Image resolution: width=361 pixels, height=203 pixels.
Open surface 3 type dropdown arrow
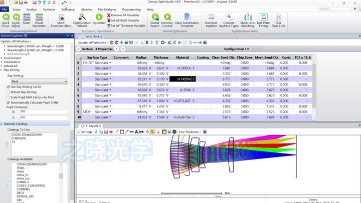pos(110,79)
